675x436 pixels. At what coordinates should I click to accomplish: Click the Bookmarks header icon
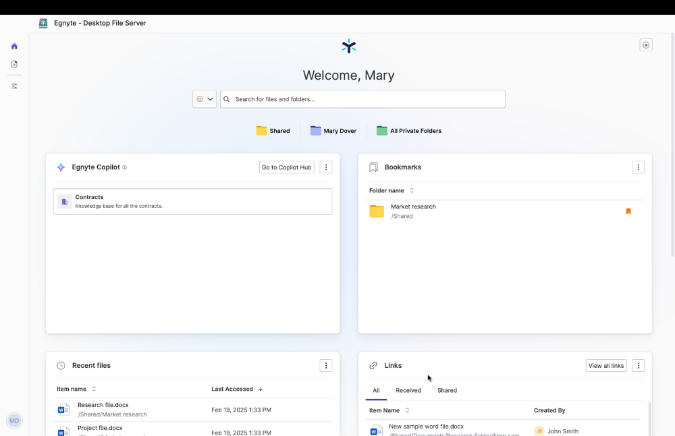[x=373, y=167]
